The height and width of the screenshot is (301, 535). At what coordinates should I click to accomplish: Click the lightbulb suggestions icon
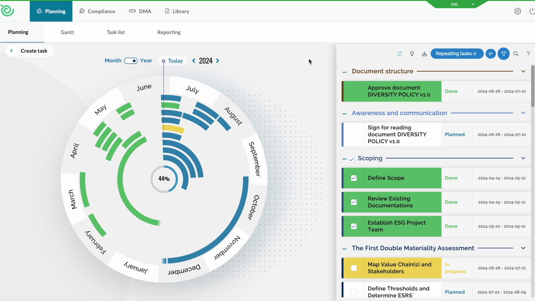click(x=412, y=54)
